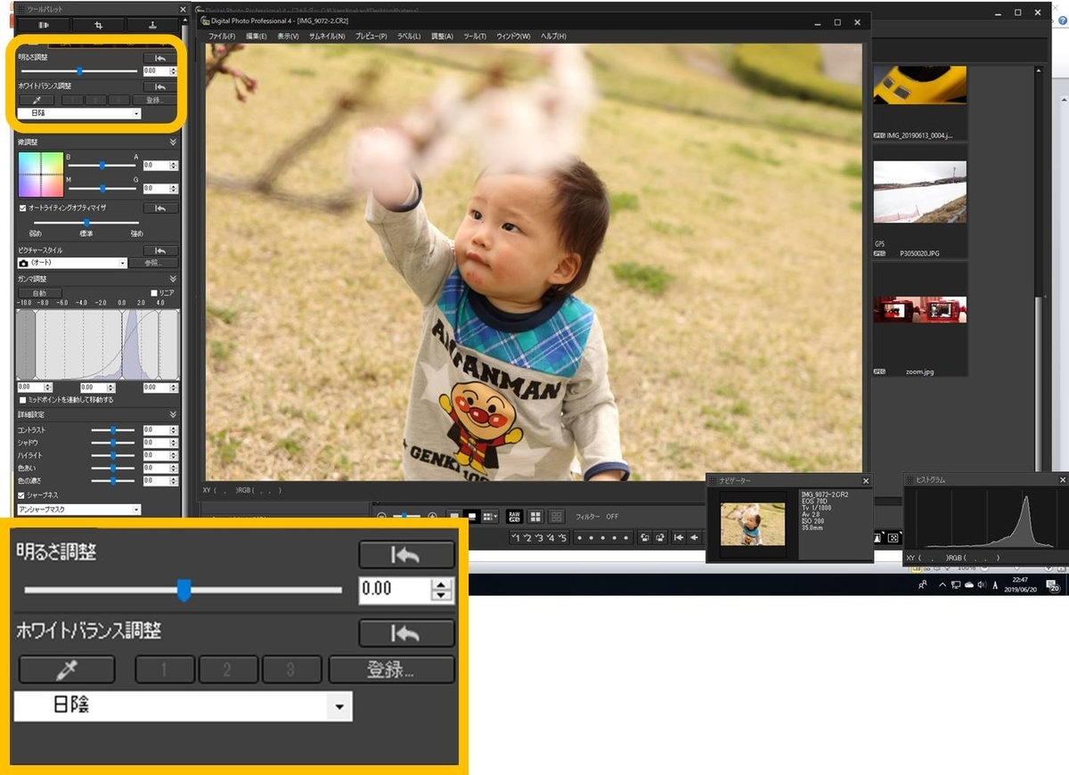
Task: Open the 編集(E) menu
Action: 257,37
